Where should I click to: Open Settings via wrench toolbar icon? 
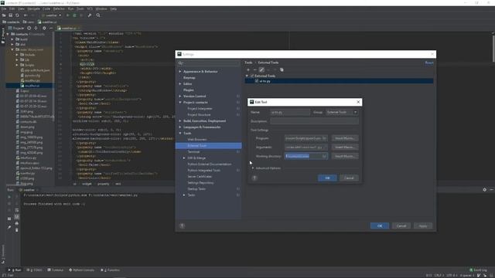point(90,15)
